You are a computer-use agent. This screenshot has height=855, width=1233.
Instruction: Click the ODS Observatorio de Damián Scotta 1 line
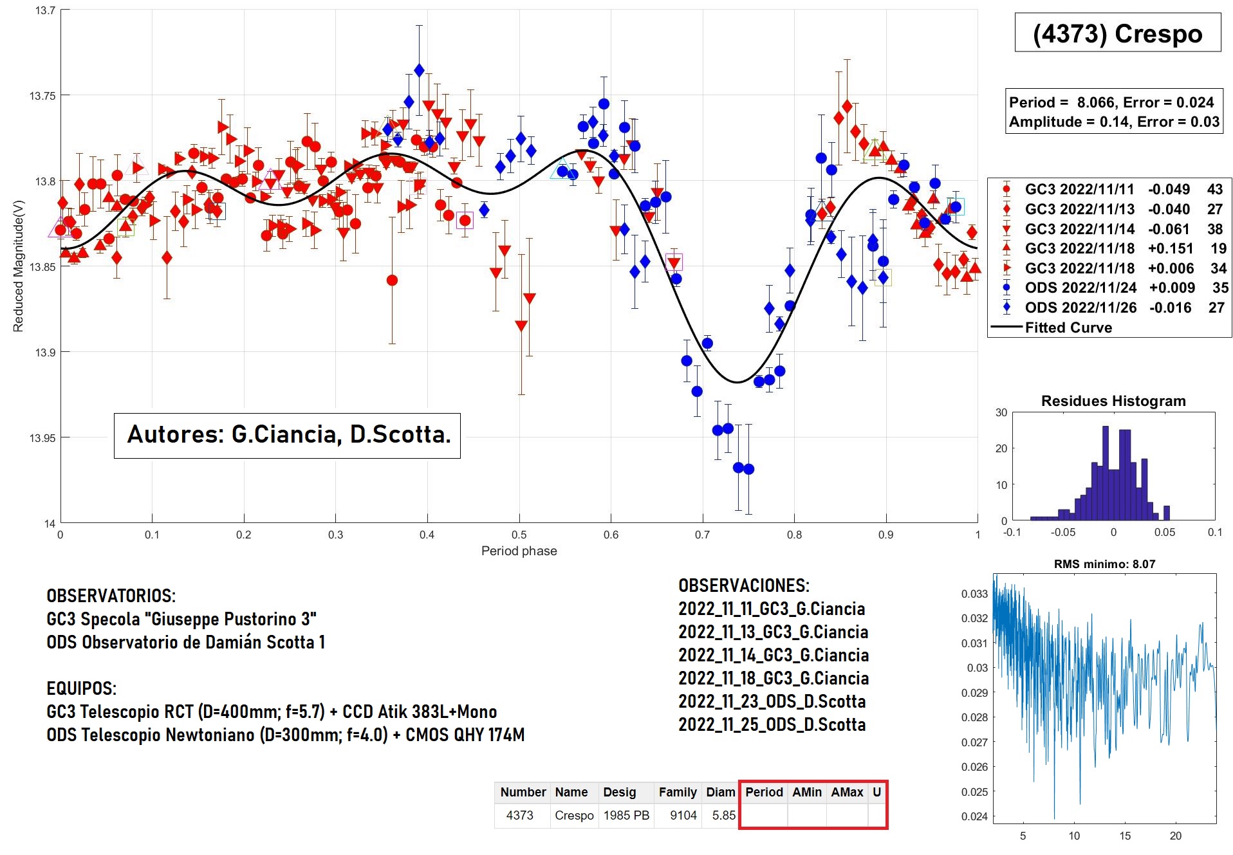pyautogui.click(x=186, y=642)
